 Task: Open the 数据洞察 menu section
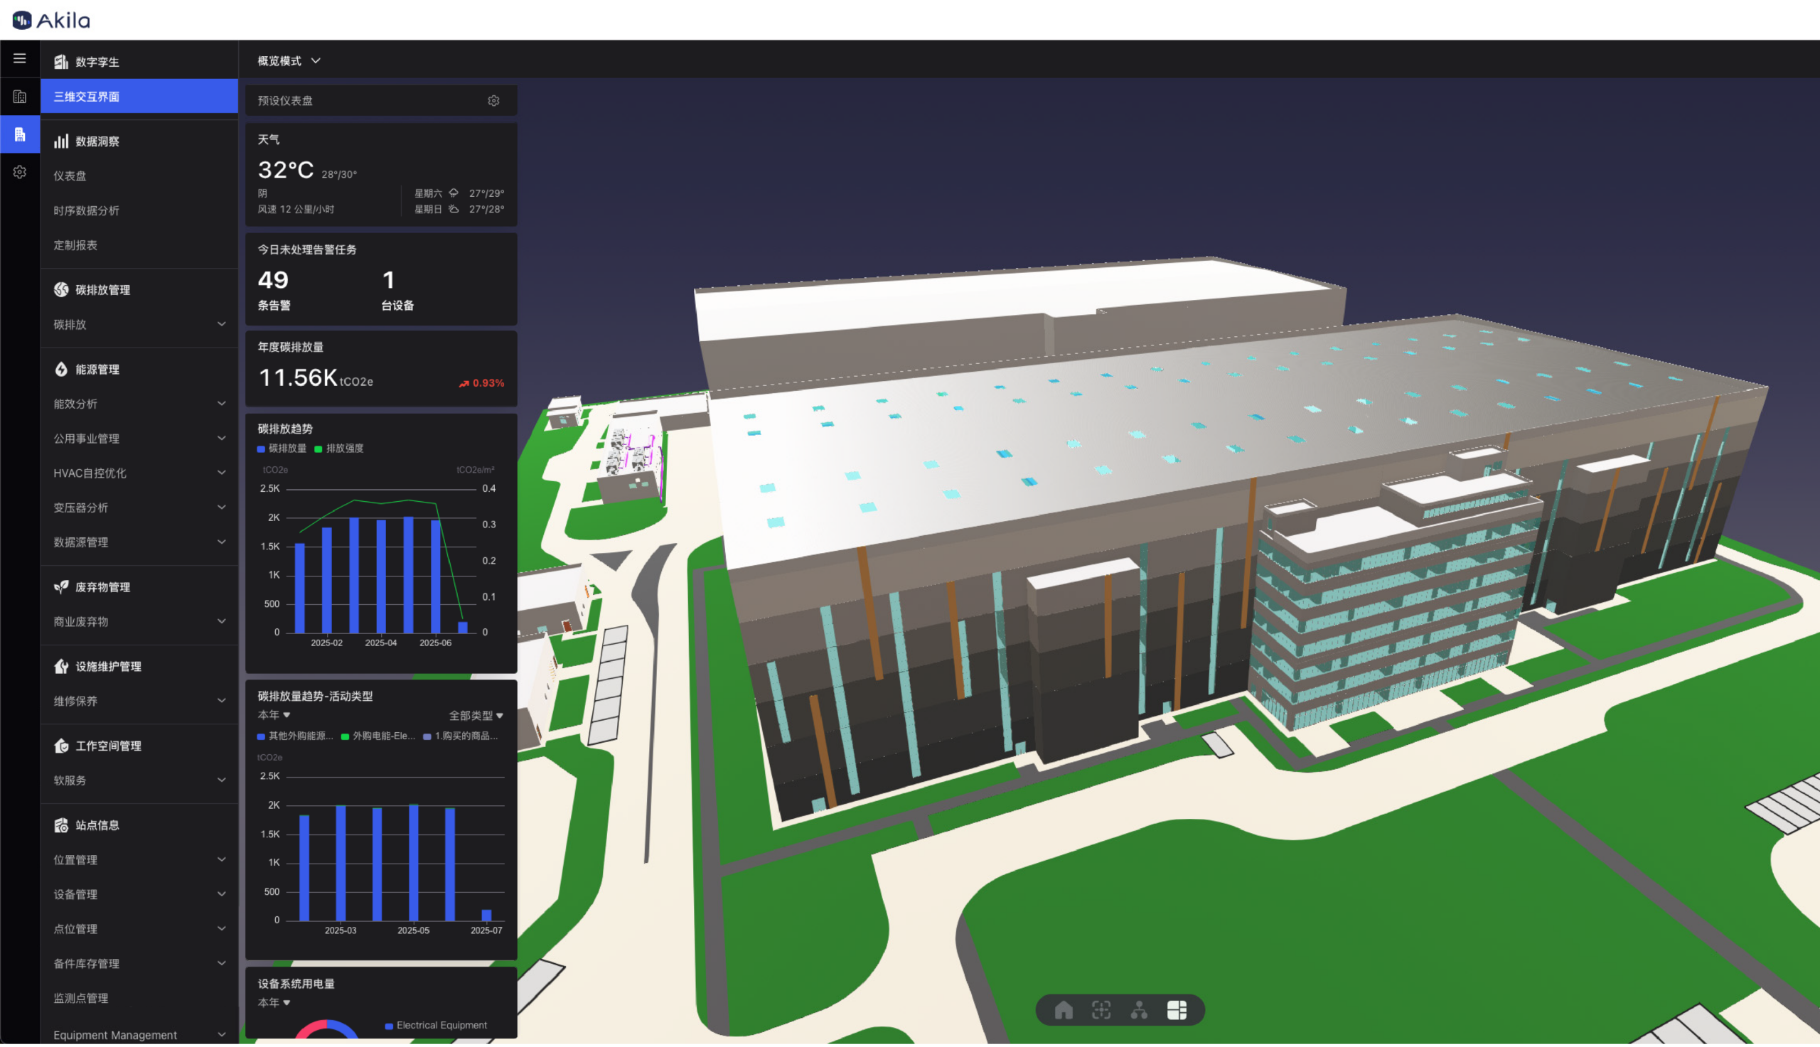click(x=97, y=141)
